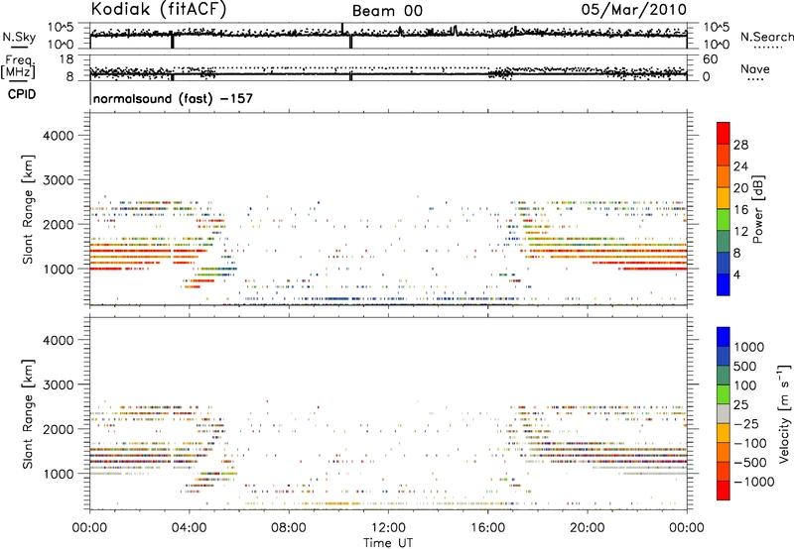Click the velocity panel 'Slant Range [km]' label

click(x=28, y=414)
